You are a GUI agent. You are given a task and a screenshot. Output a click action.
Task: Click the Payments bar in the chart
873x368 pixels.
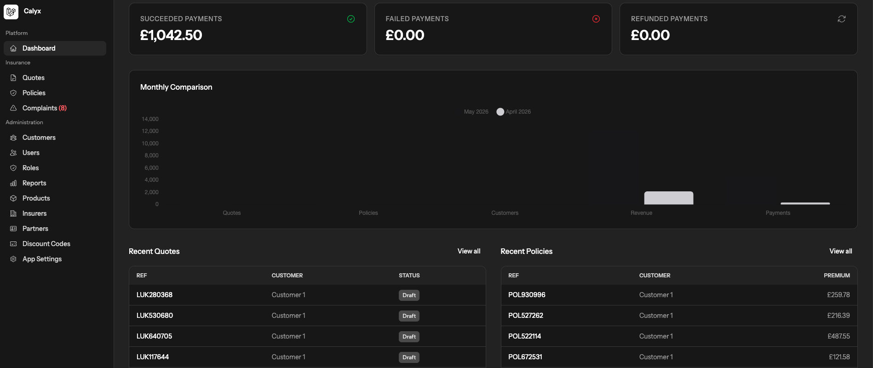click(x=805, y=203)
